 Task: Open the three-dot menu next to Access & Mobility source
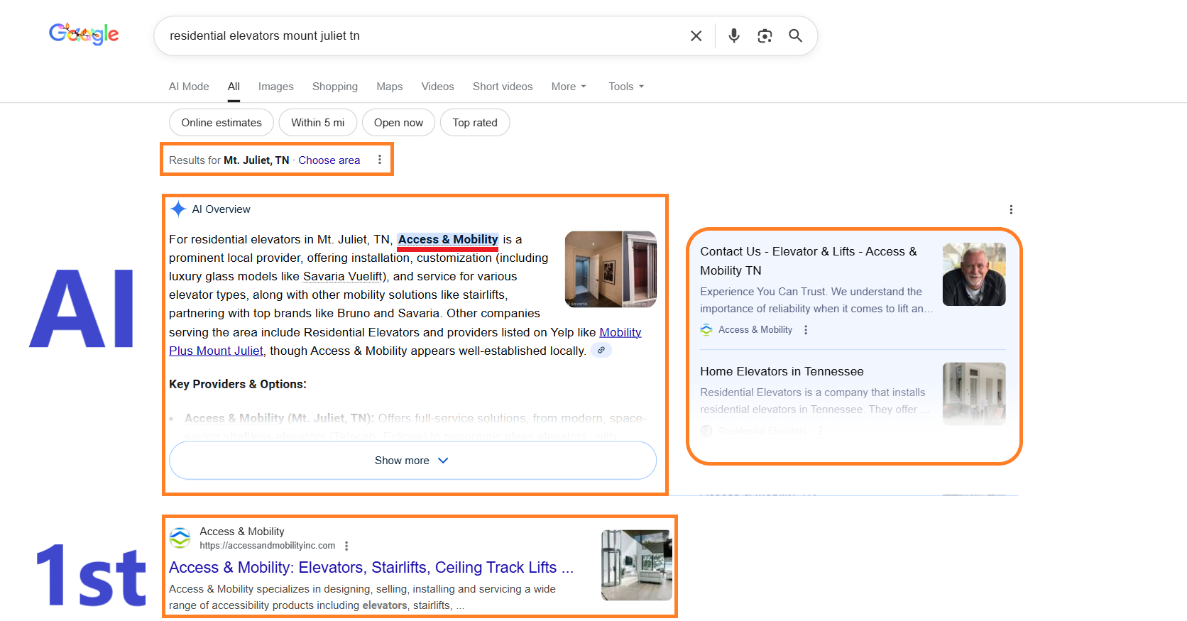(x=806, y=330)
